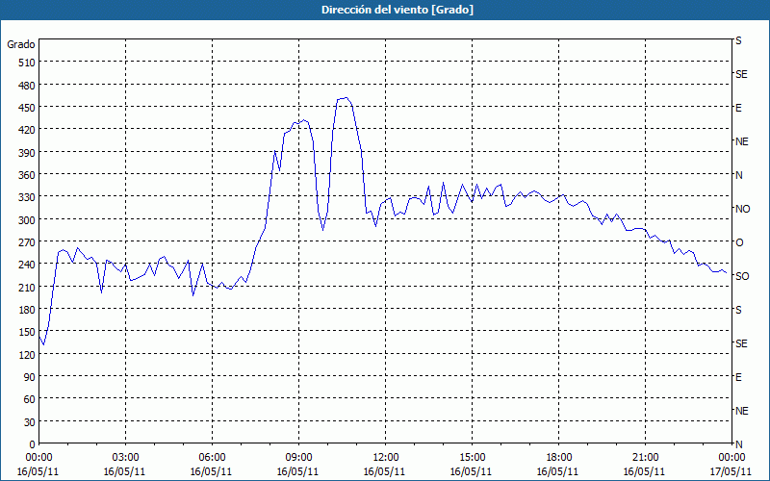Screen dimensions: 770x481
Task: Select the 12:00 time label
Action: [386, 458]
